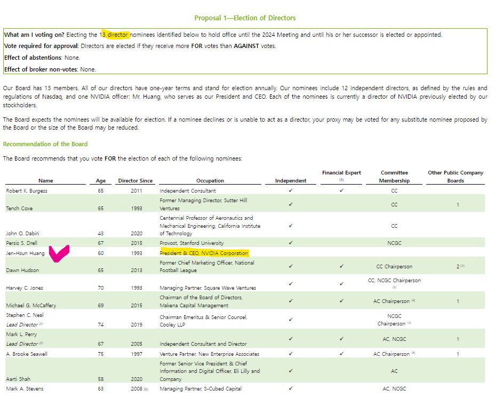Click 'Vote required for approval' label
This screenshot has width=495, height=398.
41,46
